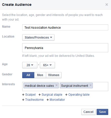Cancel audience creation
Screen dimensions: 111x118
click(x=88, y=112)
